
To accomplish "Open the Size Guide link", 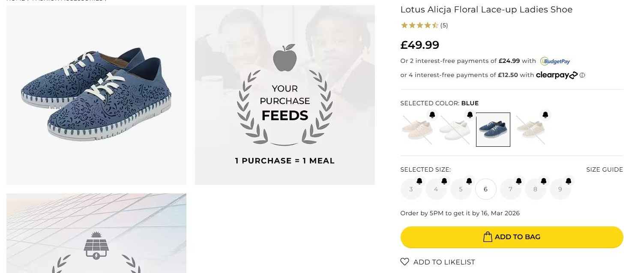I will 604,169.
